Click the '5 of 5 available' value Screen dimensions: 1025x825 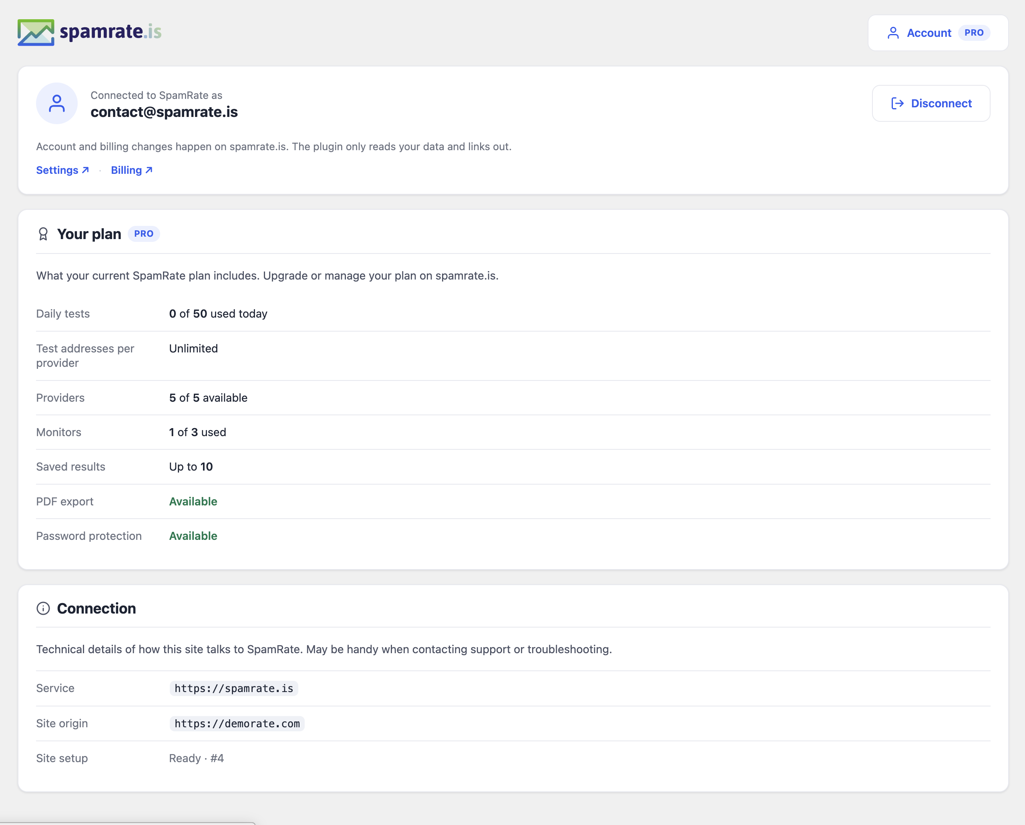[x=208, y=398]
